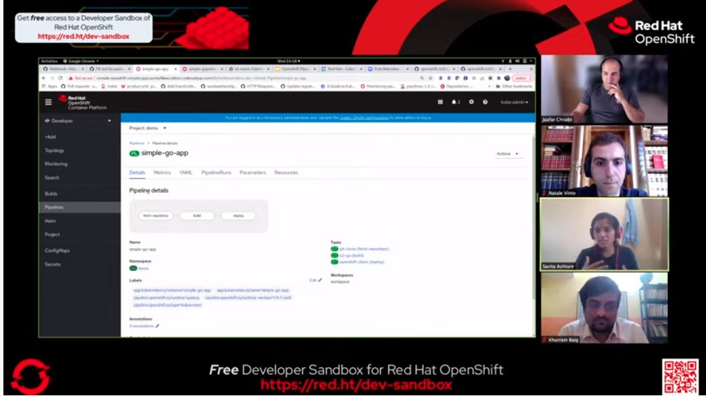Open Project in sidebar

click(x=52, y=234)
